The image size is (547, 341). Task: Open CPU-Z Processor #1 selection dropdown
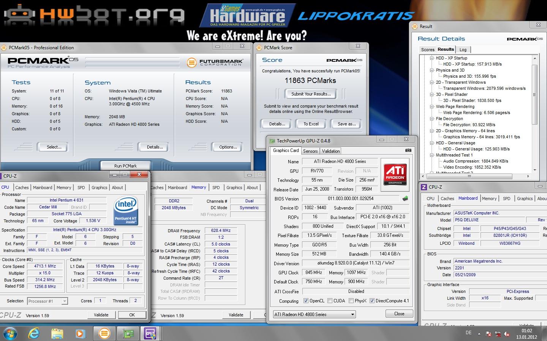[47, 301]
